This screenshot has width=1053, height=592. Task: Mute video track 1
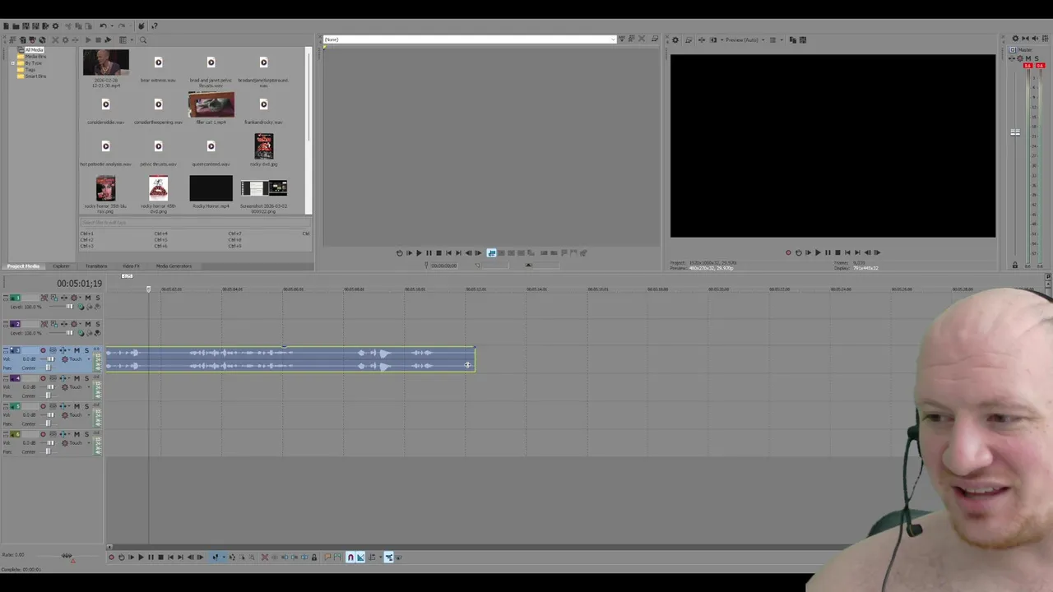click(88, 298)
